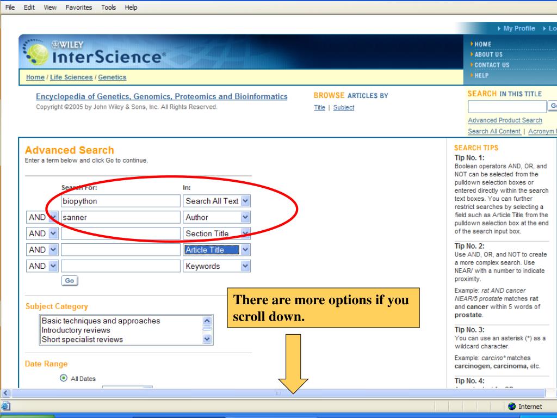
Task: Click the Search In This Title input box
Action: point(508,106)
